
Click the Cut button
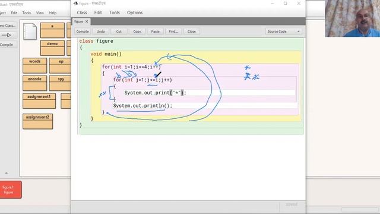point(119,32)
